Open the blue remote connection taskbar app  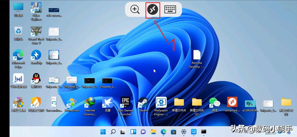(x=193, y=132)
